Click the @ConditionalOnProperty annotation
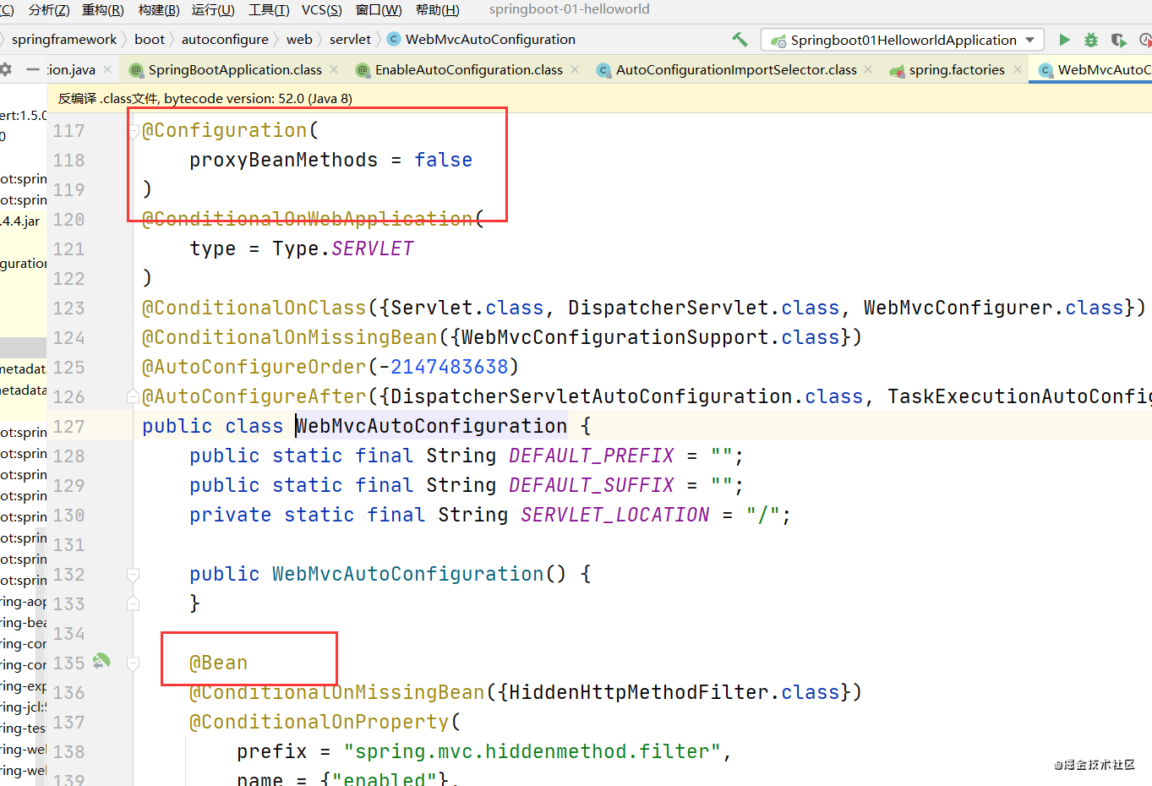 pyautogui.click(x=319, y=723)
